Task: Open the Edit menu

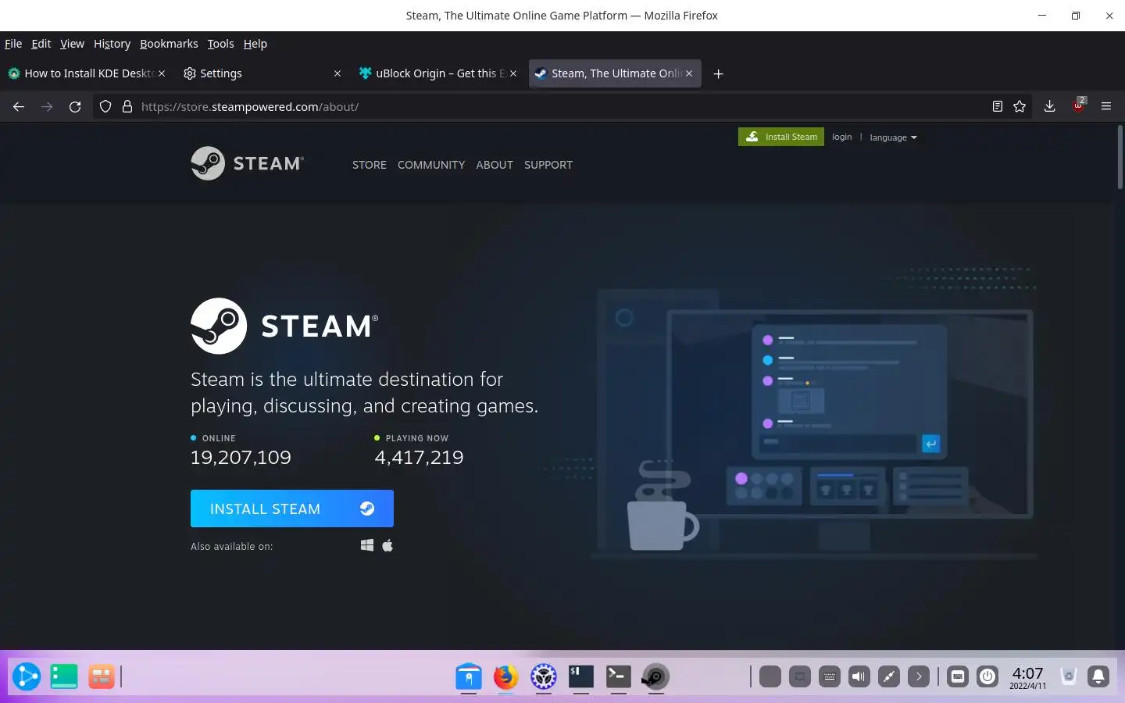Action: (41, 44)
